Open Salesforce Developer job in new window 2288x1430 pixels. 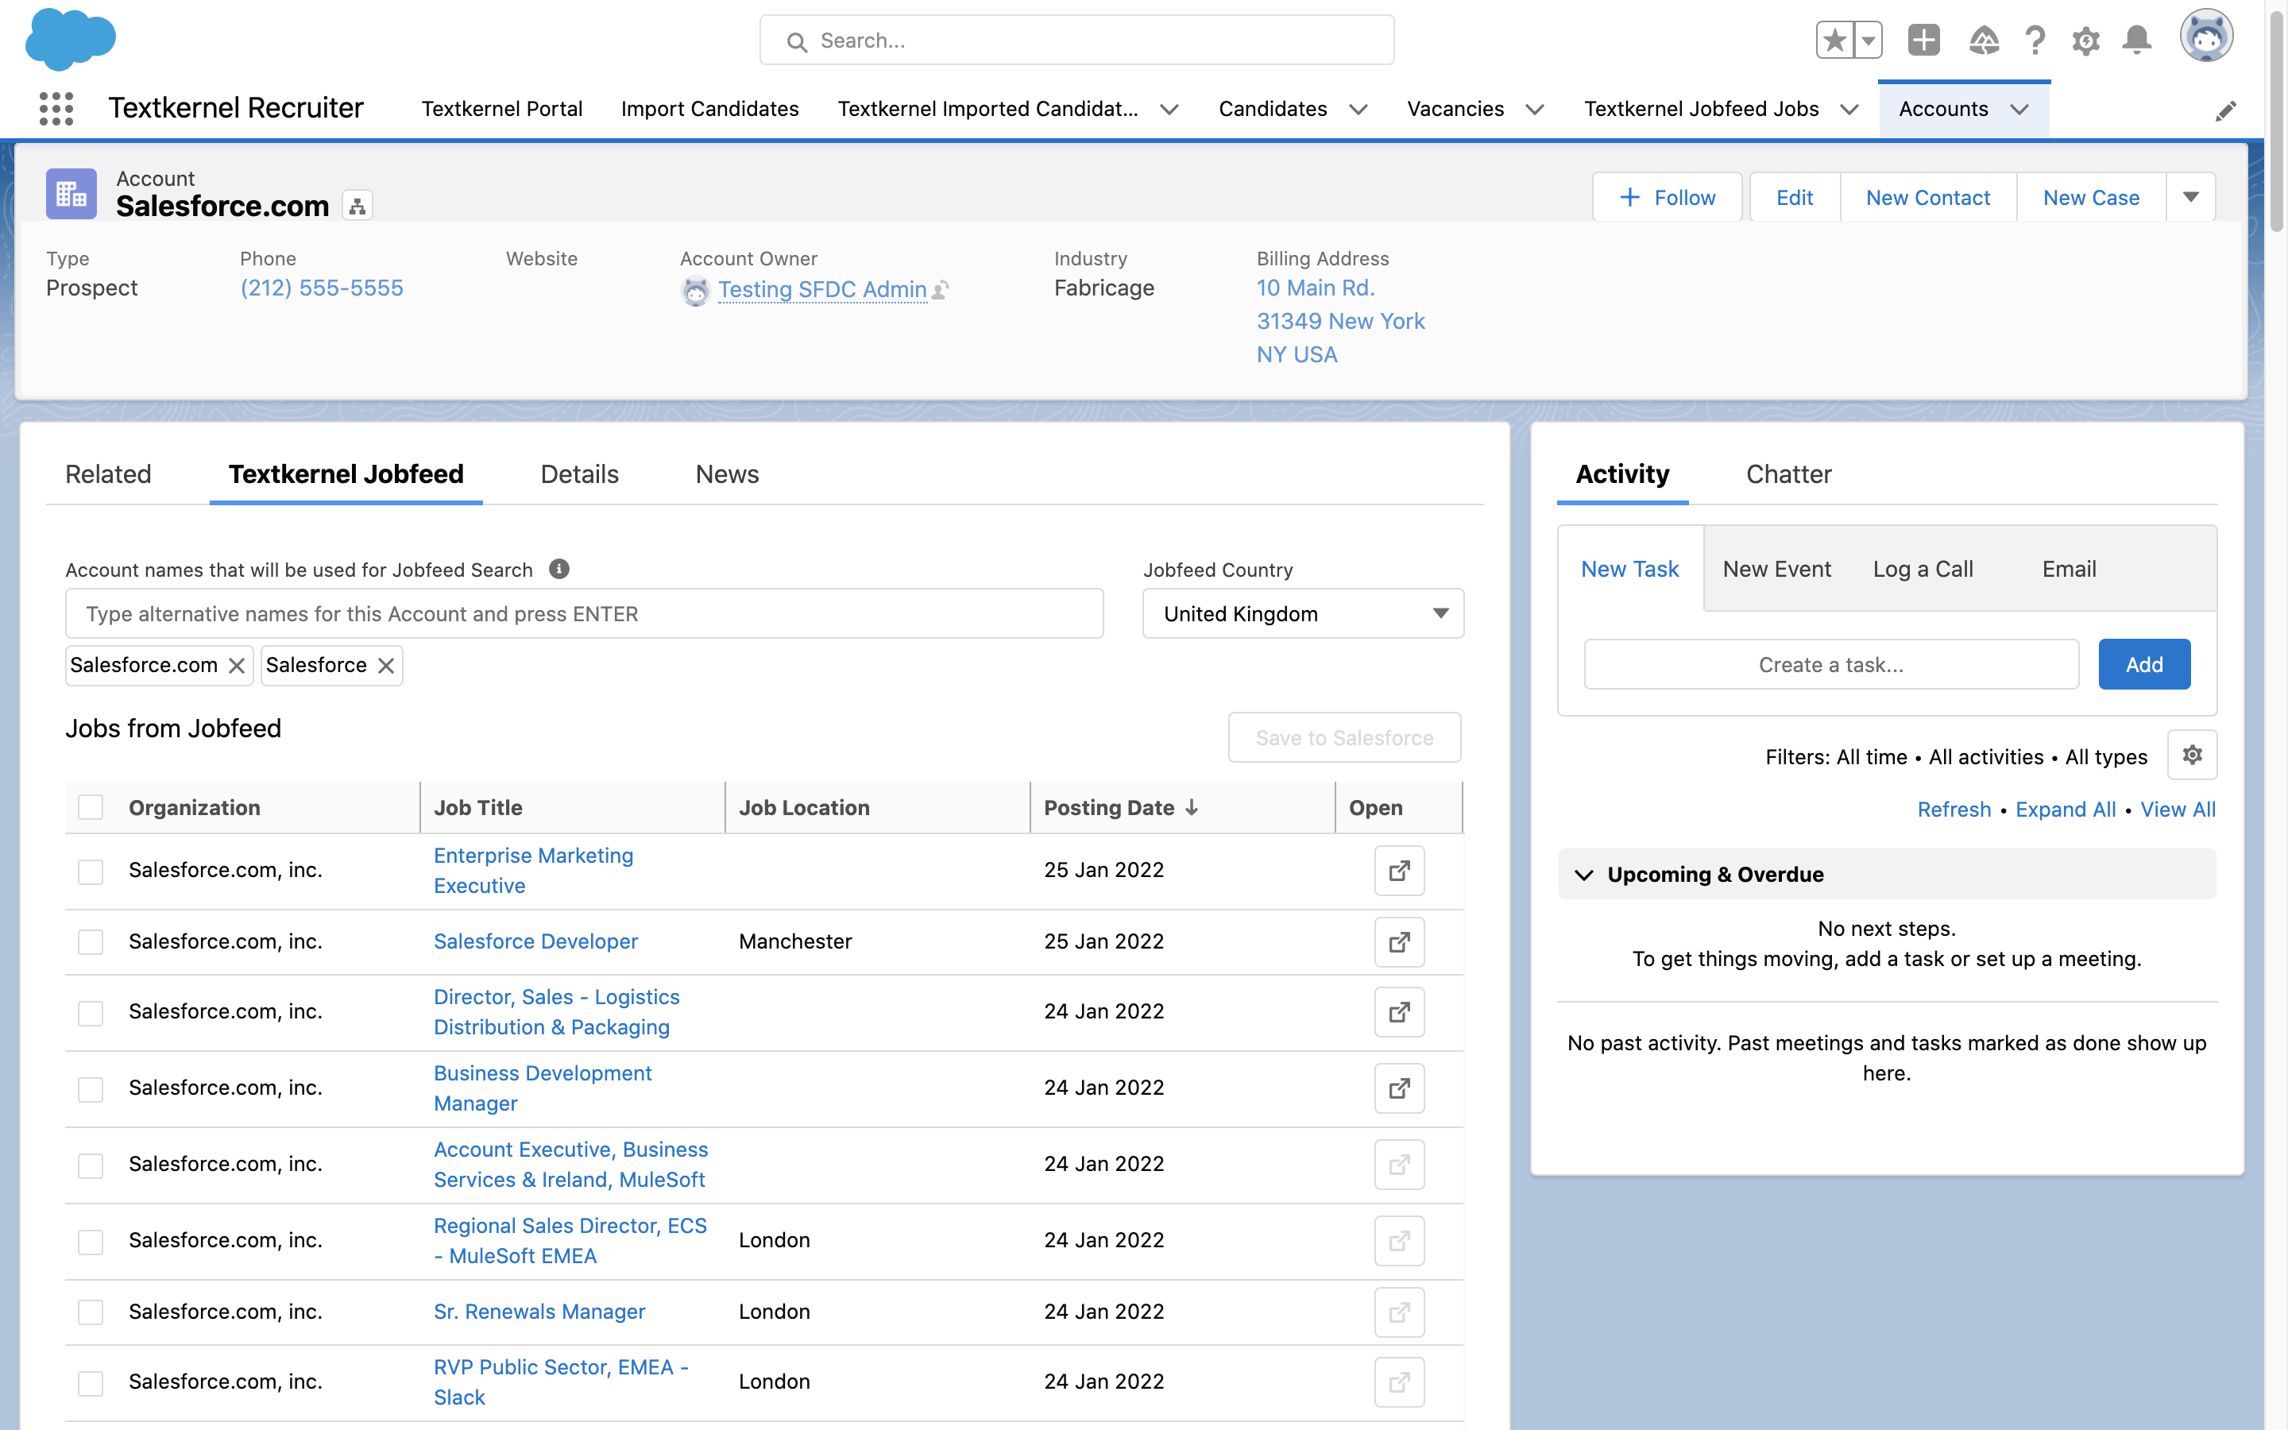tap(1399, 942)
